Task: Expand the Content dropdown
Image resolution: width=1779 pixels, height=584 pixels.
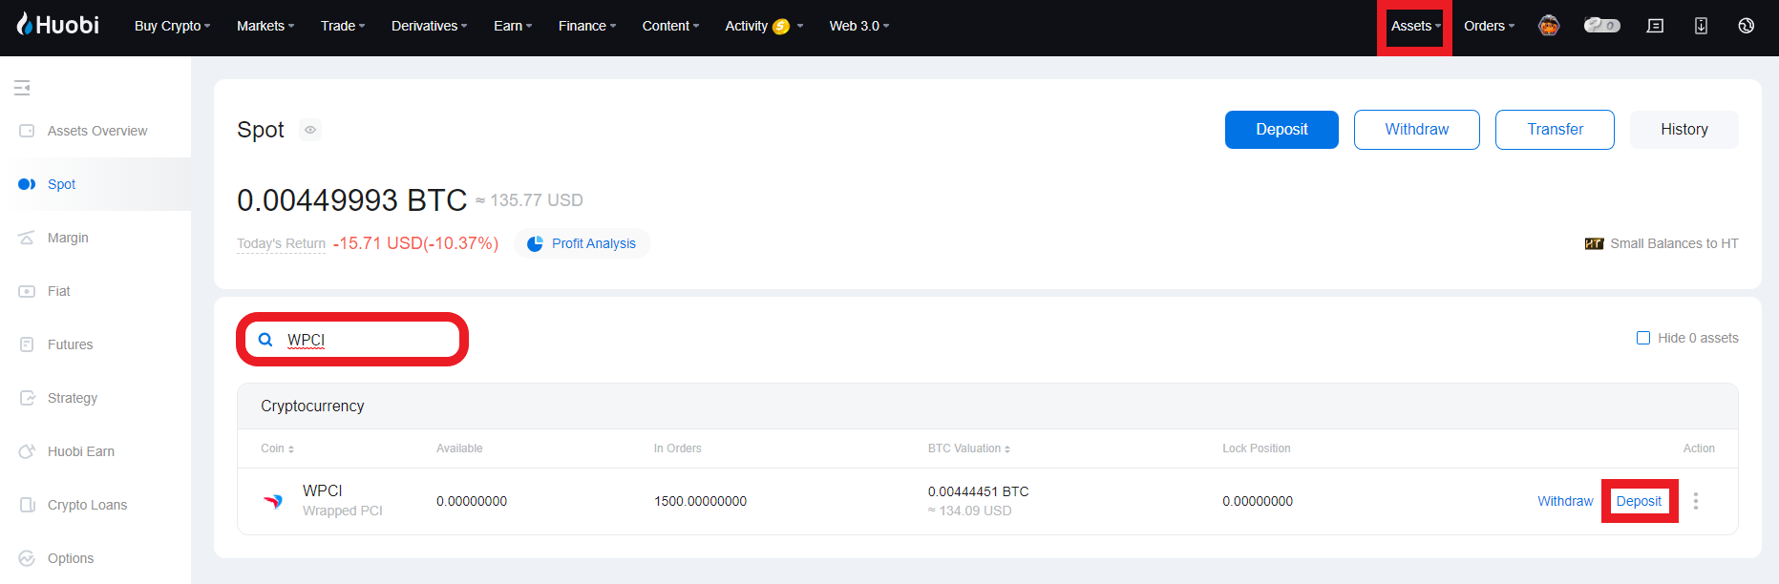Action: 670,26
